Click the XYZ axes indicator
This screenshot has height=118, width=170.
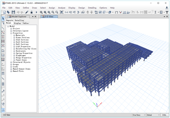[x=97, y=105]
